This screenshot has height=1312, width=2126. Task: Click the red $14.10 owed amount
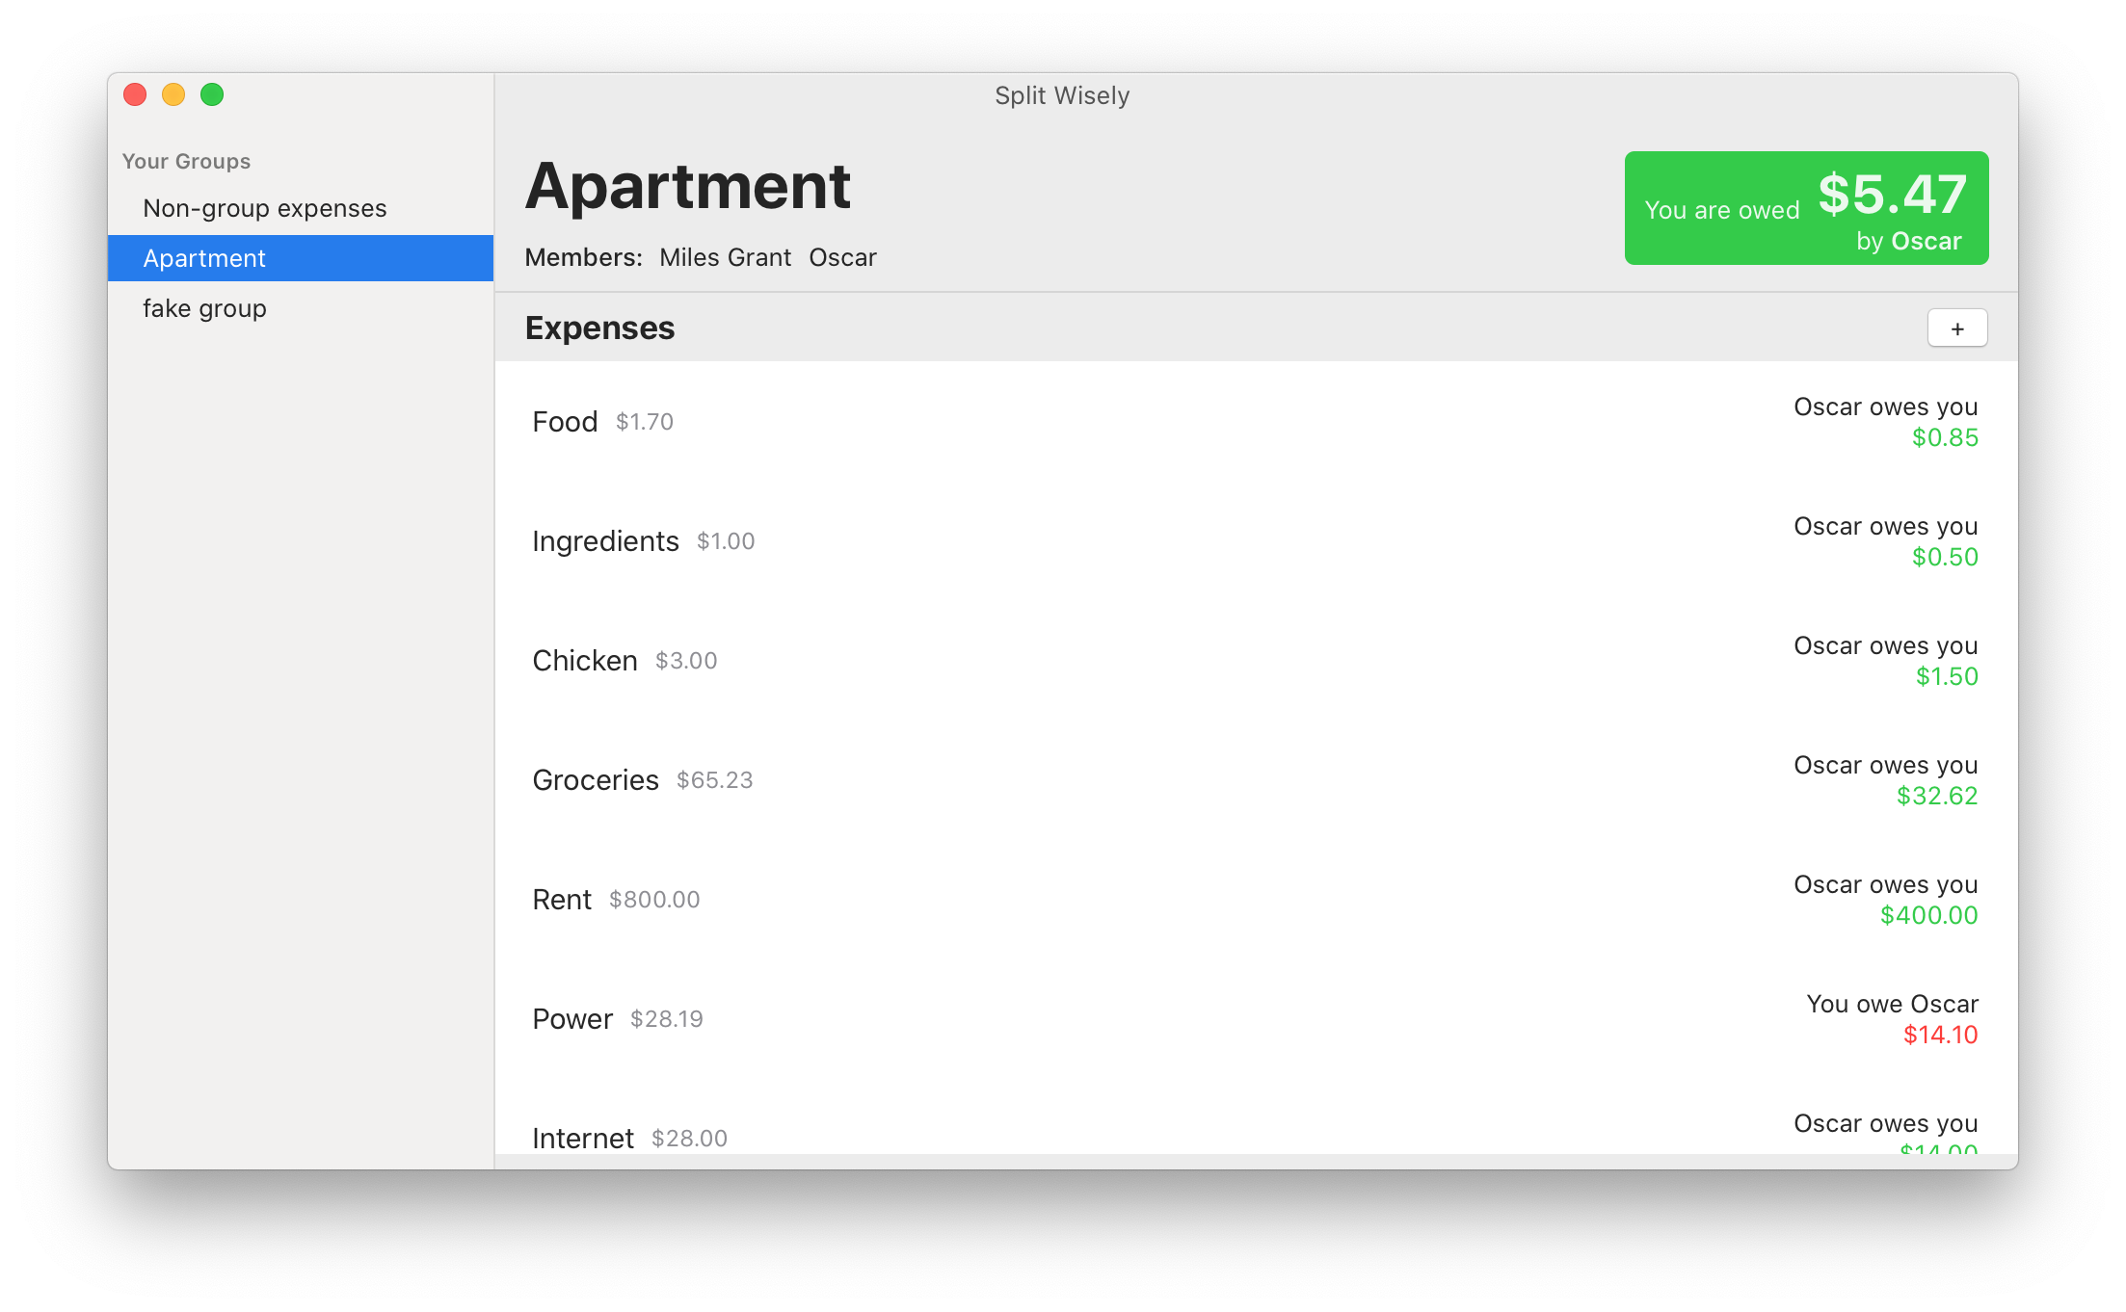(x=1940, y=1035)
